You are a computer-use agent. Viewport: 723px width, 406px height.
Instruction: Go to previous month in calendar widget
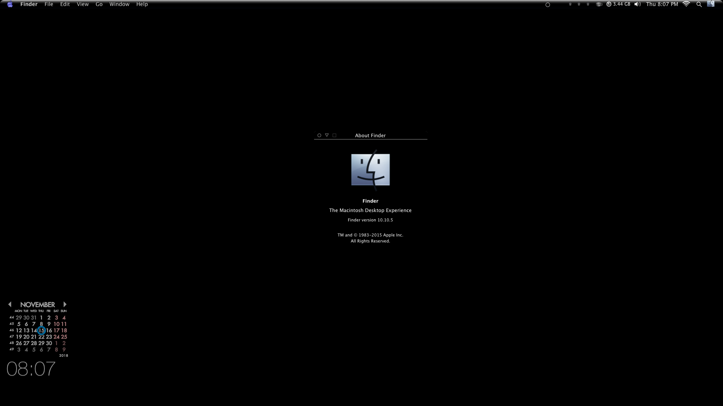coord(10,304)
